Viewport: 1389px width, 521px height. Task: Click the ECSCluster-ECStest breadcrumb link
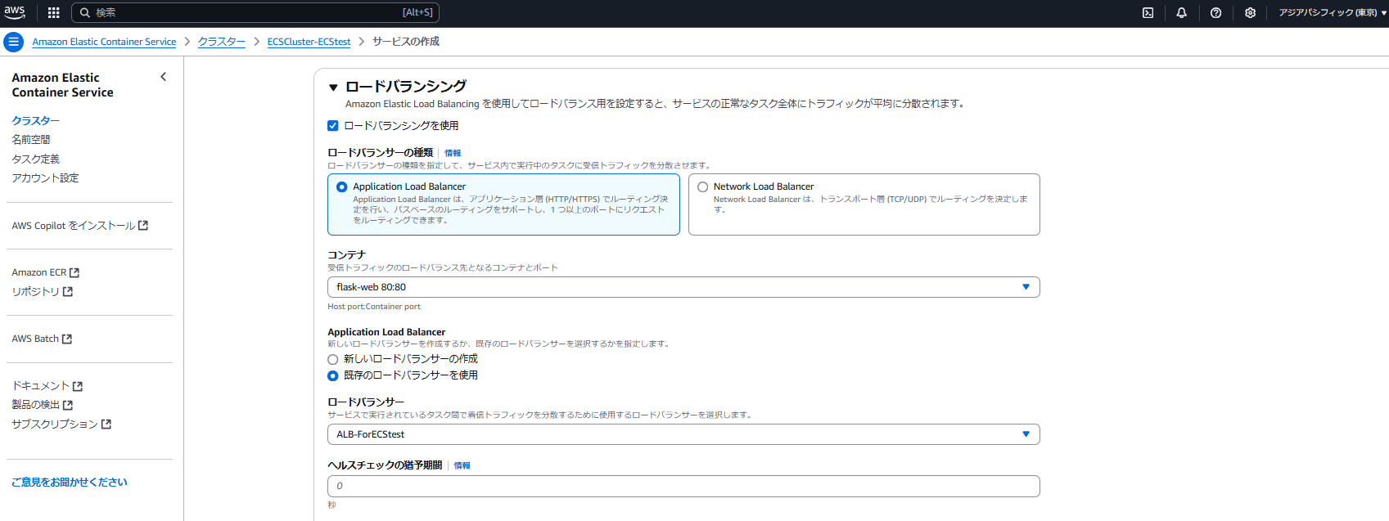[x=309, y=42]
